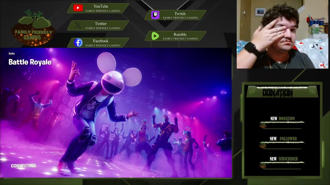Open the Twitter Family Friendly Gaming banner
This screenshot has height=185, width=330.
[98, 25]
